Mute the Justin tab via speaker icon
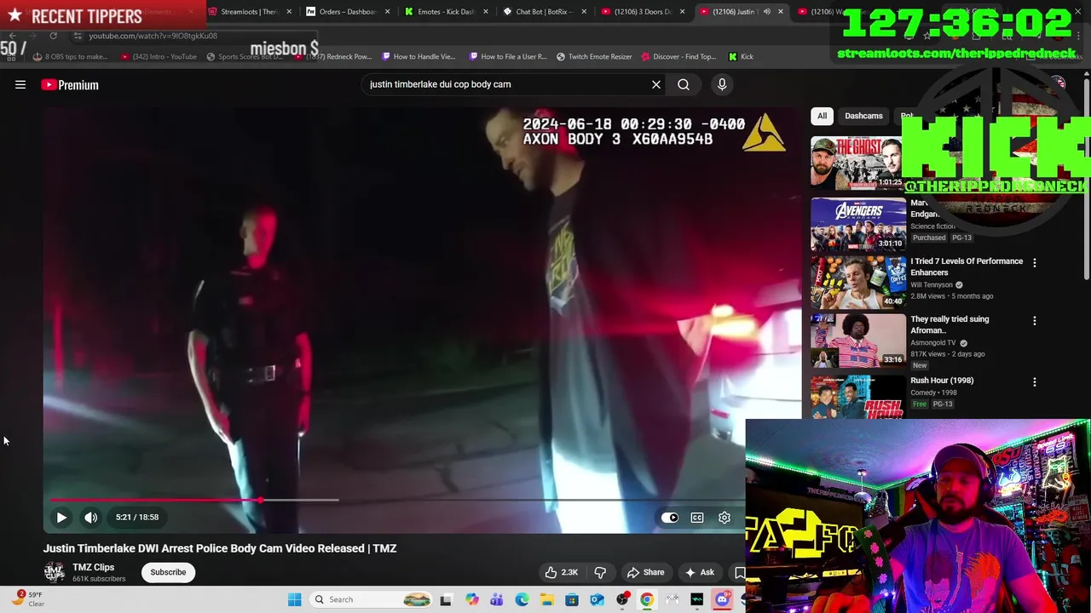 coord(766,12)
